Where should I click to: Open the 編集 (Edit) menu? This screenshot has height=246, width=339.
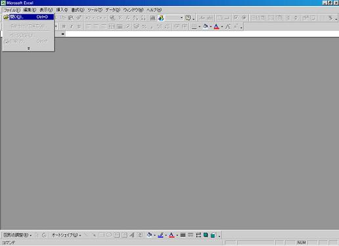(x=30, y=10)
